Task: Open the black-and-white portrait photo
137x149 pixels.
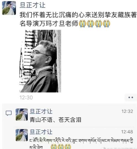Action: [40, 61]
